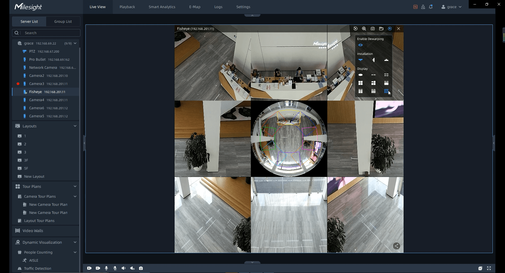Click the share icon on the video

pyautogui.click(x=396, y=246)
